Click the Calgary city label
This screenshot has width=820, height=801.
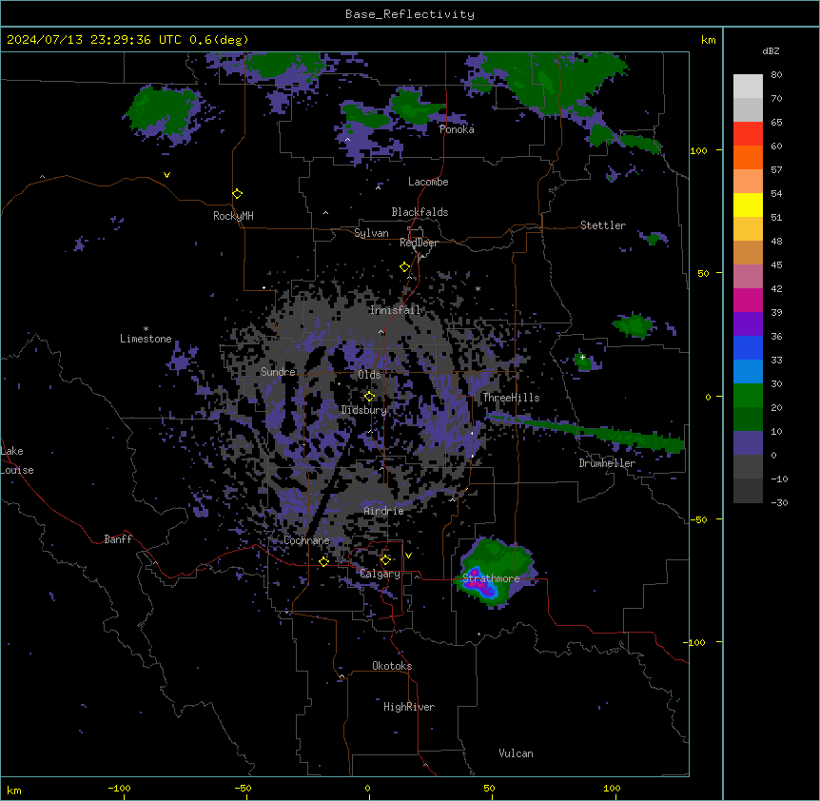381,574
